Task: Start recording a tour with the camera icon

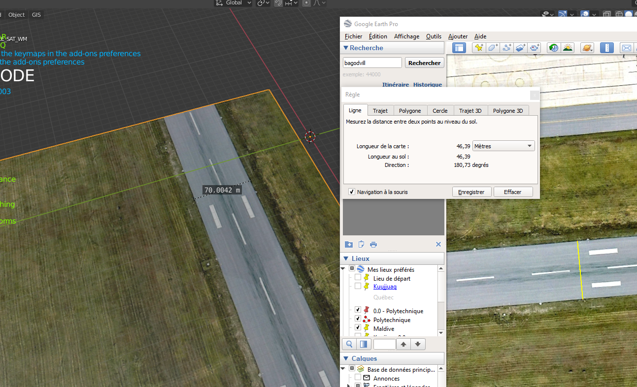Action: click(x=535, y=48)
